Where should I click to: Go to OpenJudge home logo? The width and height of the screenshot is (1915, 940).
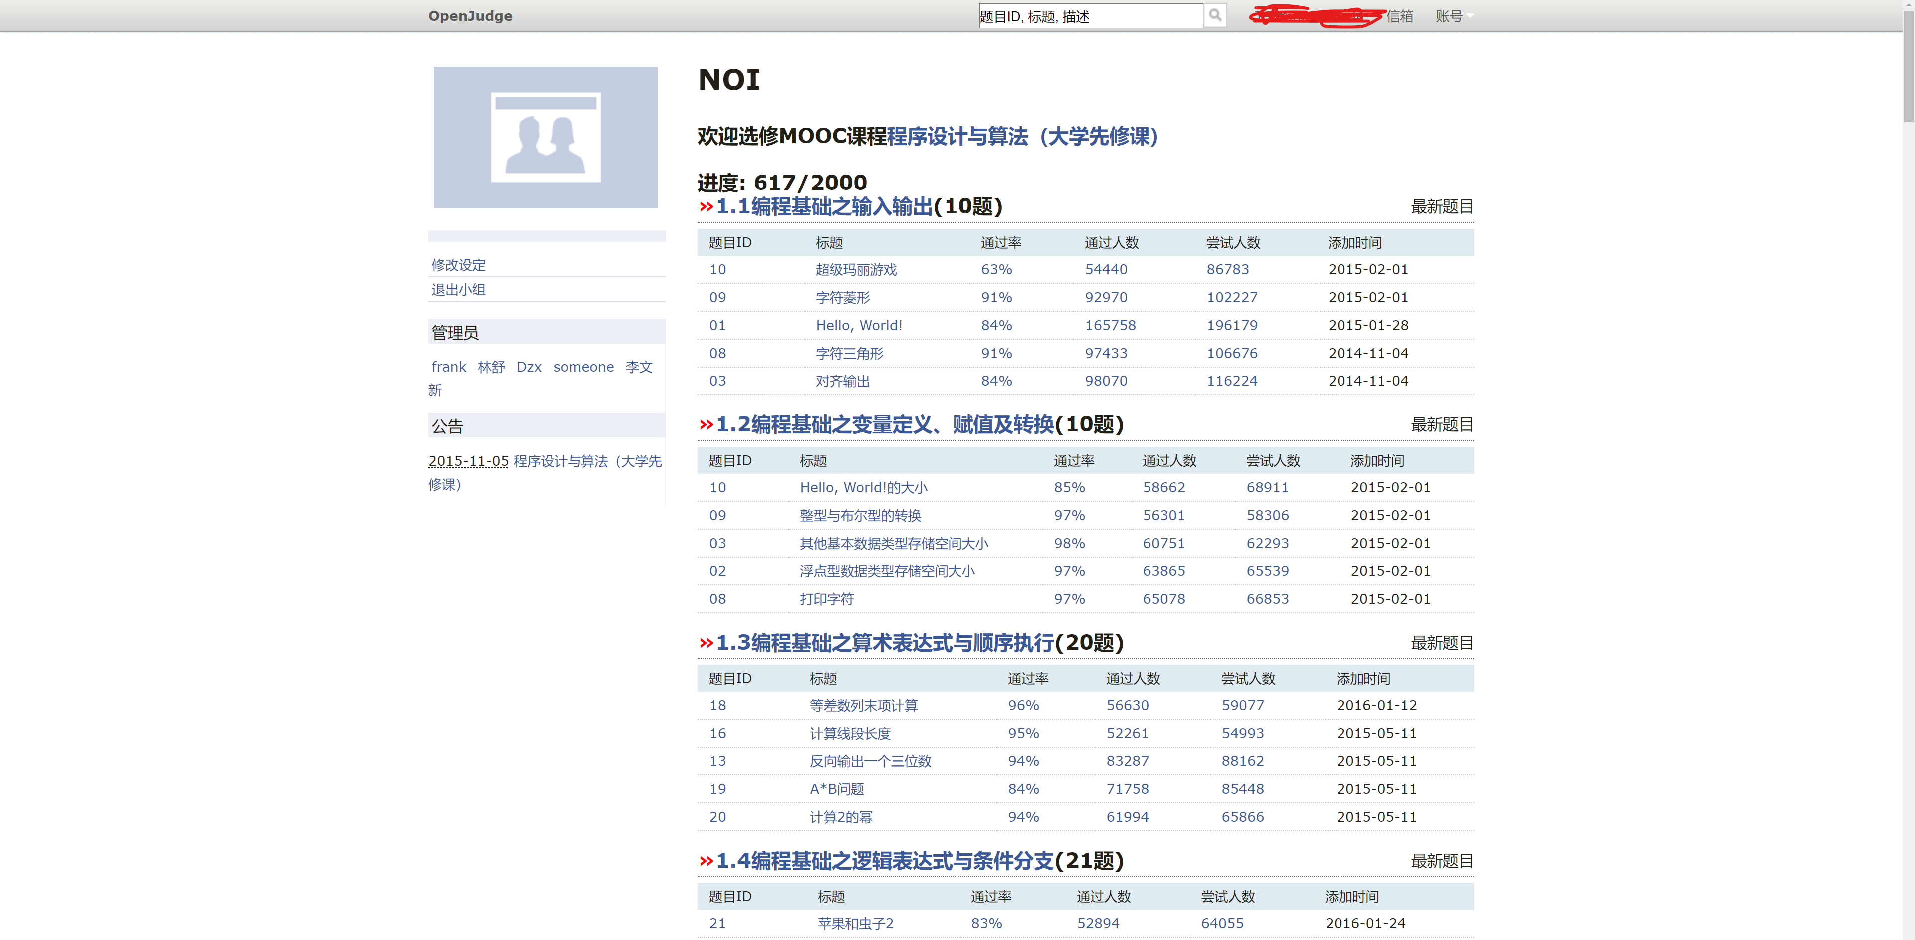(470, 16)
